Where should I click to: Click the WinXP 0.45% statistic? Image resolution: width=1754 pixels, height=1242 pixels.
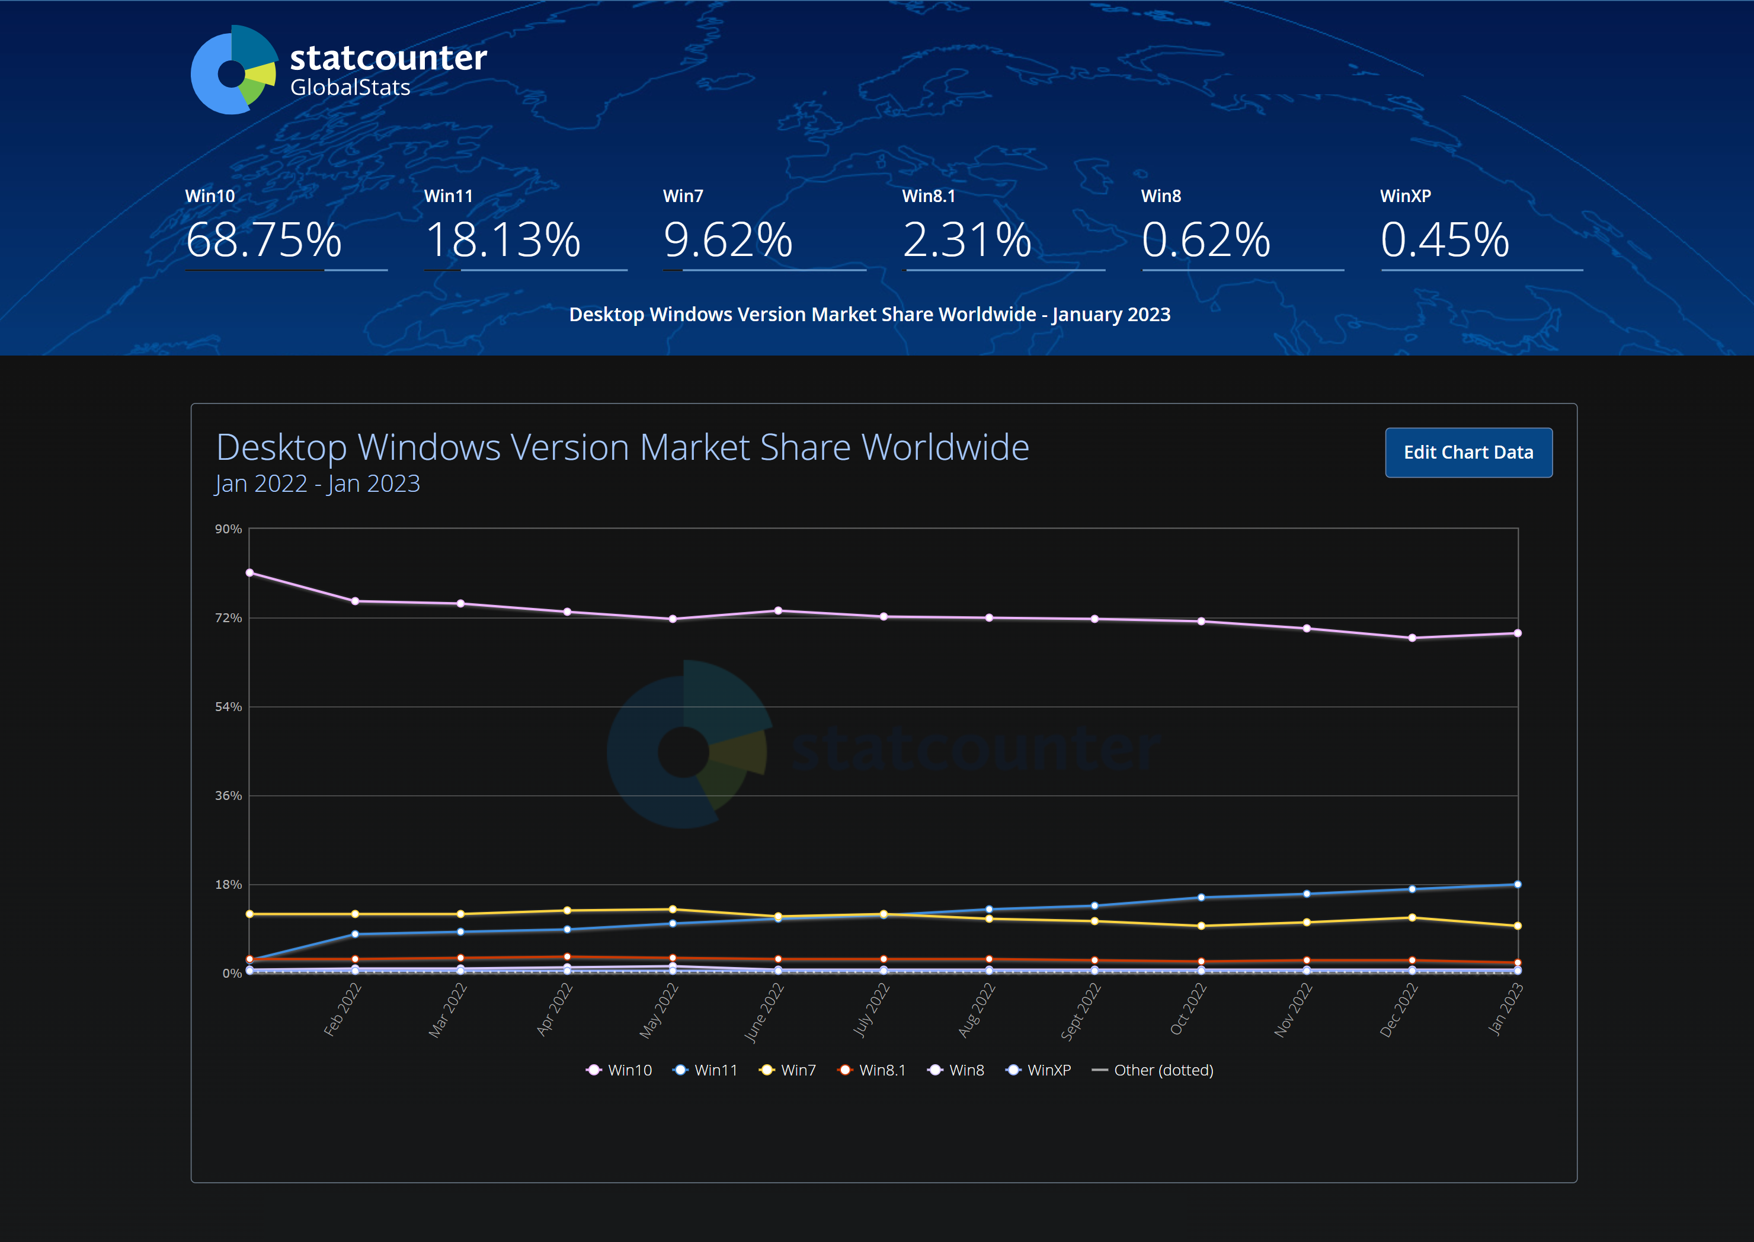tap(1444, 239)
